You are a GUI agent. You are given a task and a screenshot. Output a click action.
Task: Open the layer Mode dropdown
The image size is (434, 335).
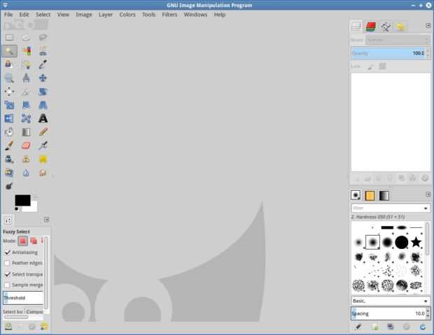click(397, 40)
